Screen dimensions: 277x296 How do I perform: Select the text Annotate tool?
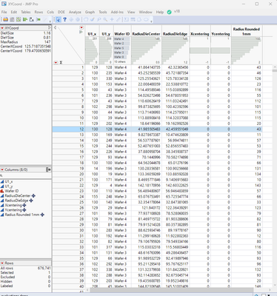pyautogui.click(x=126, y=19)
